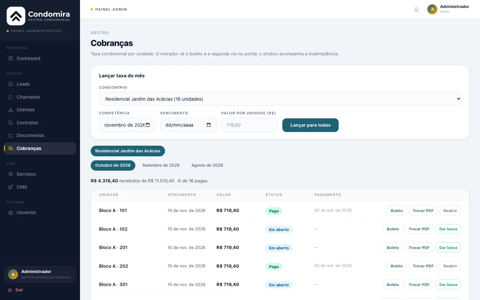Click Dar baixa for Bloco A · 301

pos(448,285)
